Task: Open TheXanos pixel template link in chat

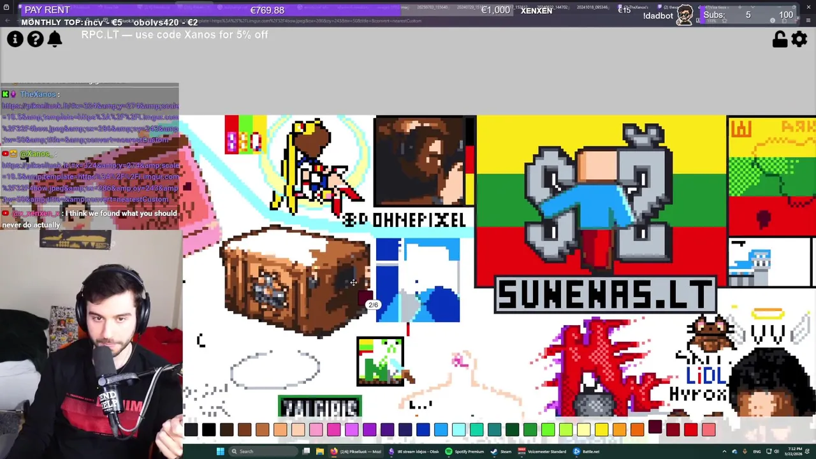Action: pyautogui.click(x=90, y=122)
